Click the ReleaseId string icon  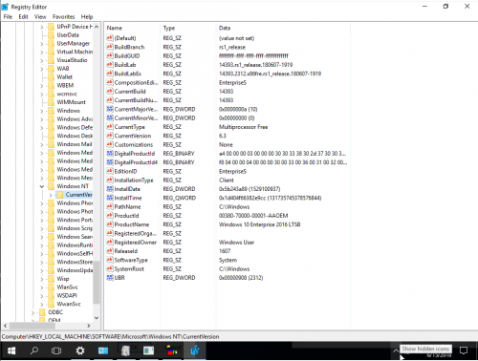tap(110, 251)
